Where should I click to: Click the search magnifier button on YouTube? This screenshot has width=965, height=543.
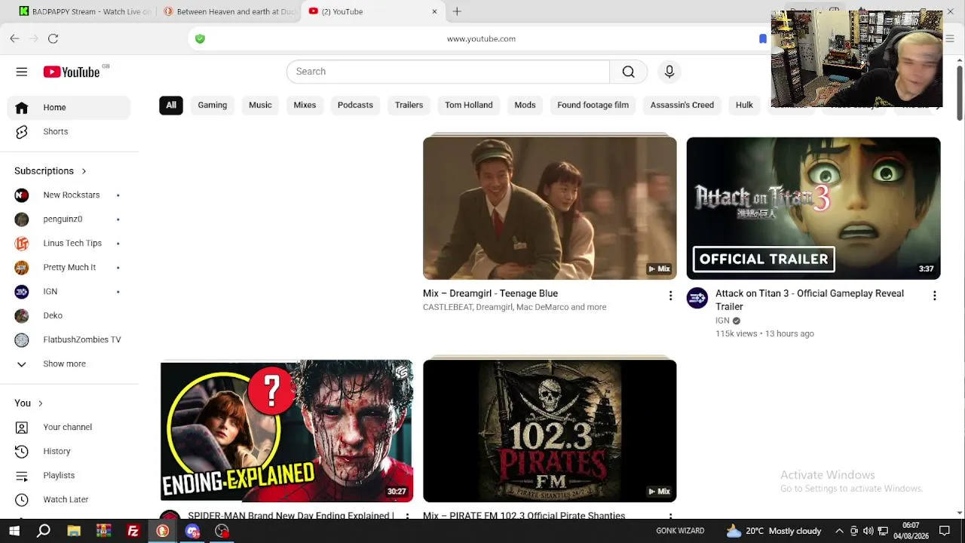628,72
